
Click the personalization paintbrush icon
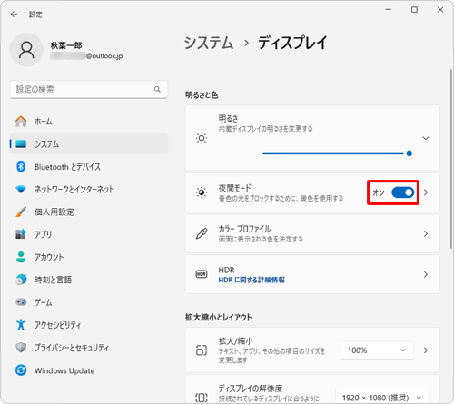(x=21, y=212)
